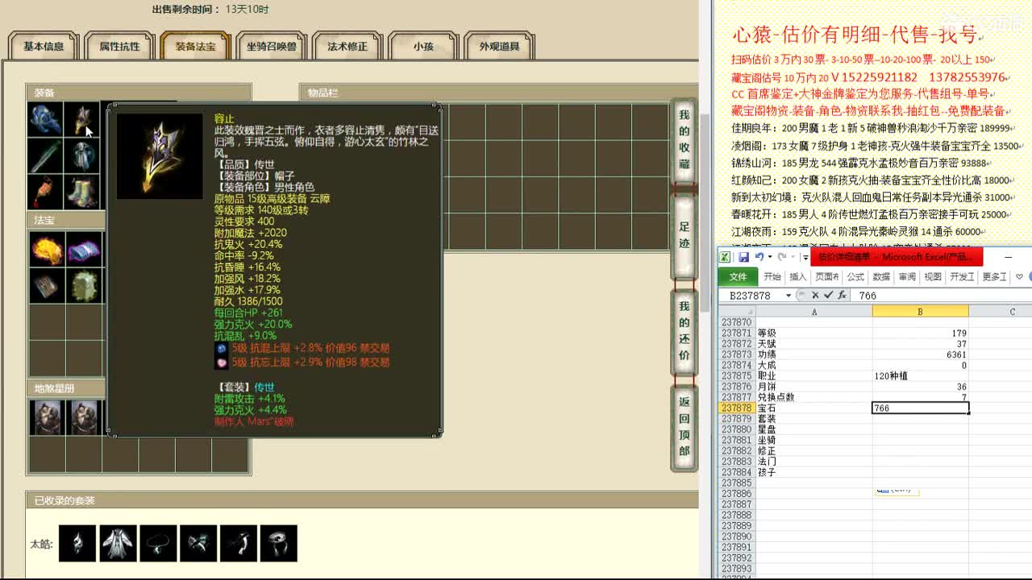Click the pink gem in the item tooltip
Screen dimensions: 1032x580
tap(221, 362)
